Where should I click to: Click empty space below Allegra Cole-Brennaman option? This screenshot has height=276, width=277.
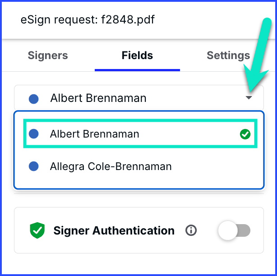coord(139,184)
